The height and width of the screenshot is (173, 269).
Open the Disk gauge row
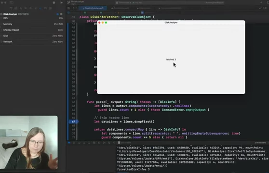32,36
